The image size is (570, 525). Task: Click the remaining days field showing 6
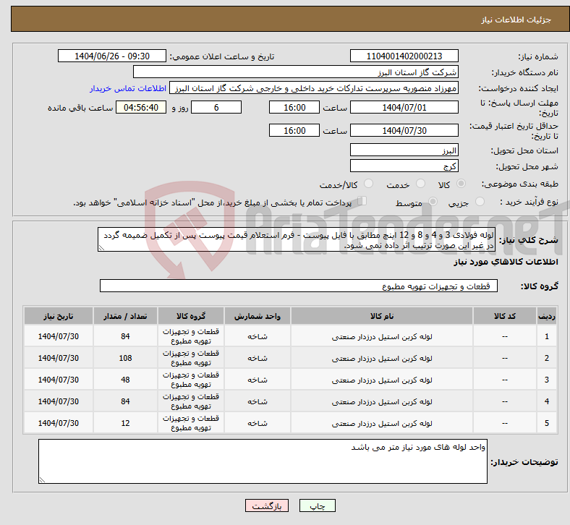click(216, 108)
